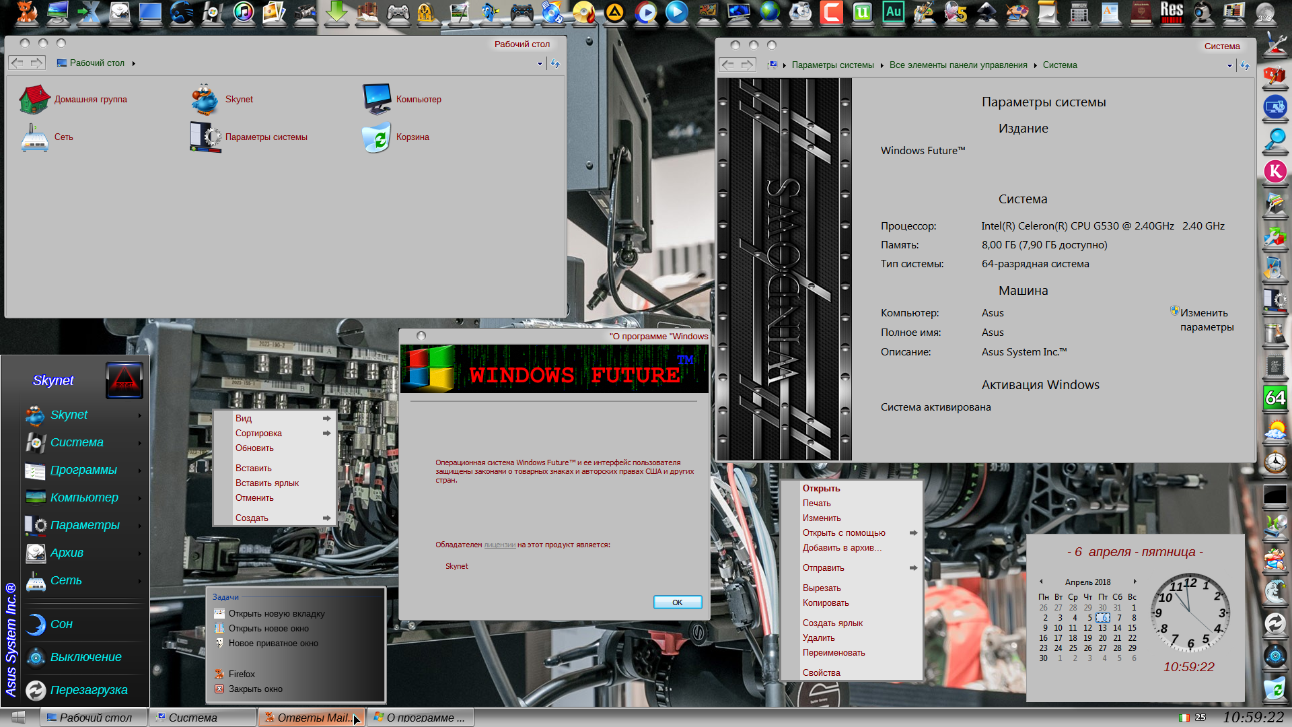Click Изменить параметры link in Система

1207,320
